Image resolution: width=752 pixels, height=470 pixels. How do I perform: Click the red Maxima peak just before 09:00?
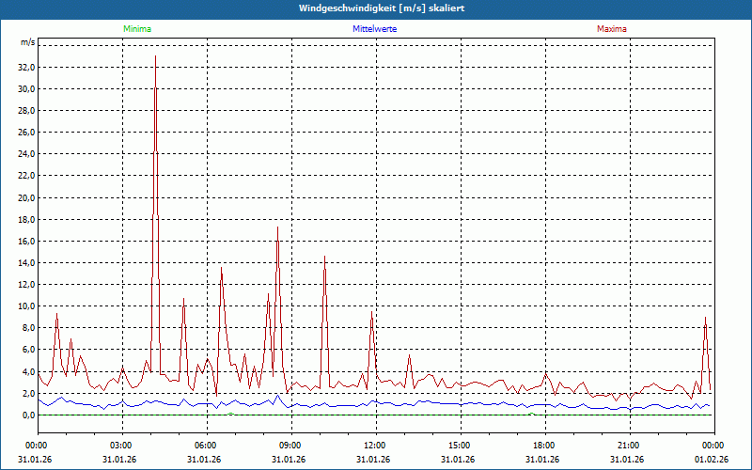(x=277, y=227)
